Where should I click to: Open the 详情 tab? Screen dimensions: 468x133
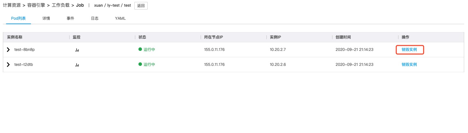click(x=46, y=18)
